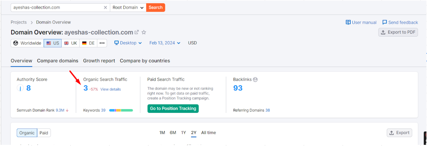Set chart range to 2Y
The width and height of the screenshot is (427, 146).
[194, 133]
